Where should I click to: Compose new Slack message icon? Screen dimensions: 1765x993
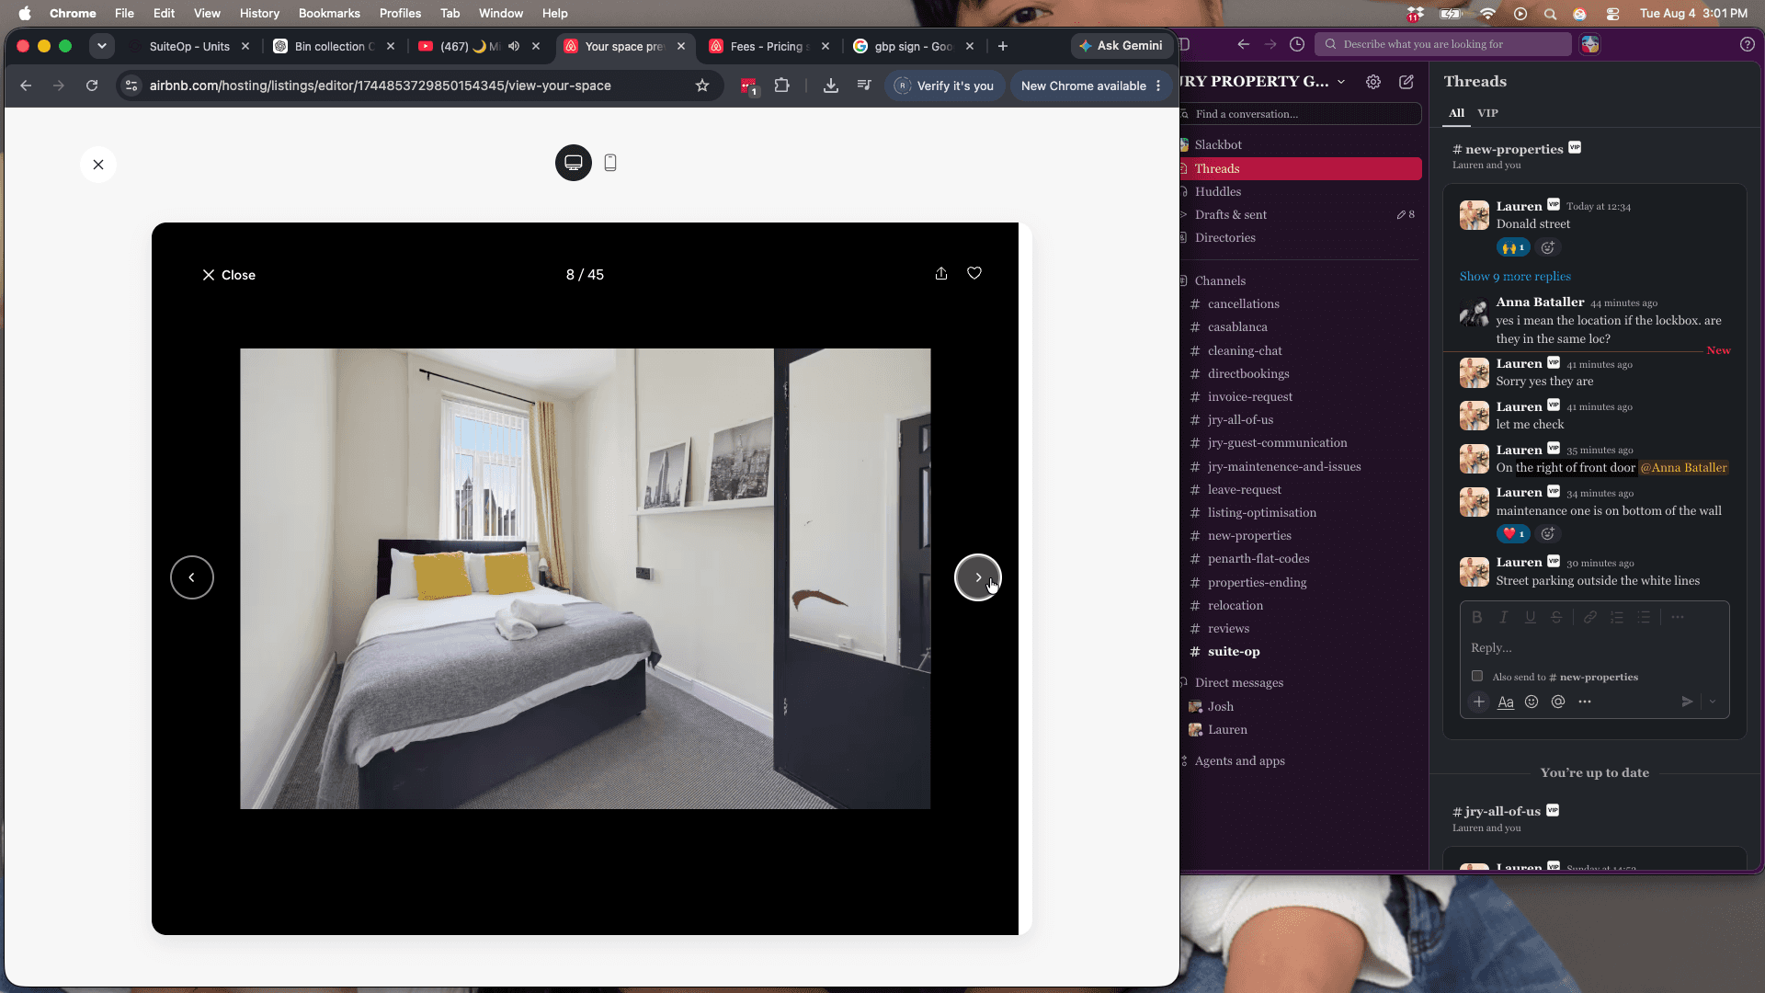(1406, 82)
